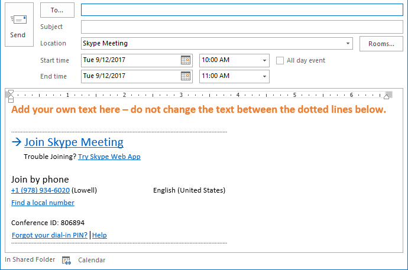Image resolution: width=408 pixels, height=270 pixels.
Task: Click the Send envelope icon
Action: 18,20
